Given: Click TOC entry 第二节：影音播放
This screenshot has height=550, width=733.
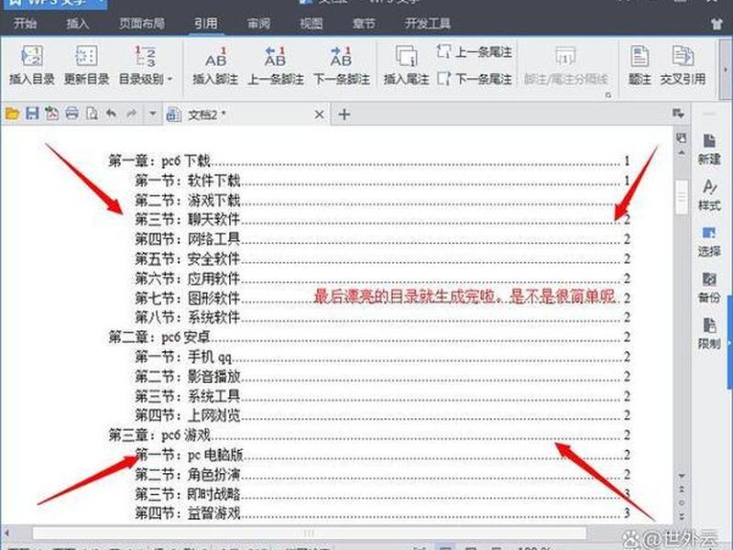Looking at the screenshot, I should click(382, 377).
